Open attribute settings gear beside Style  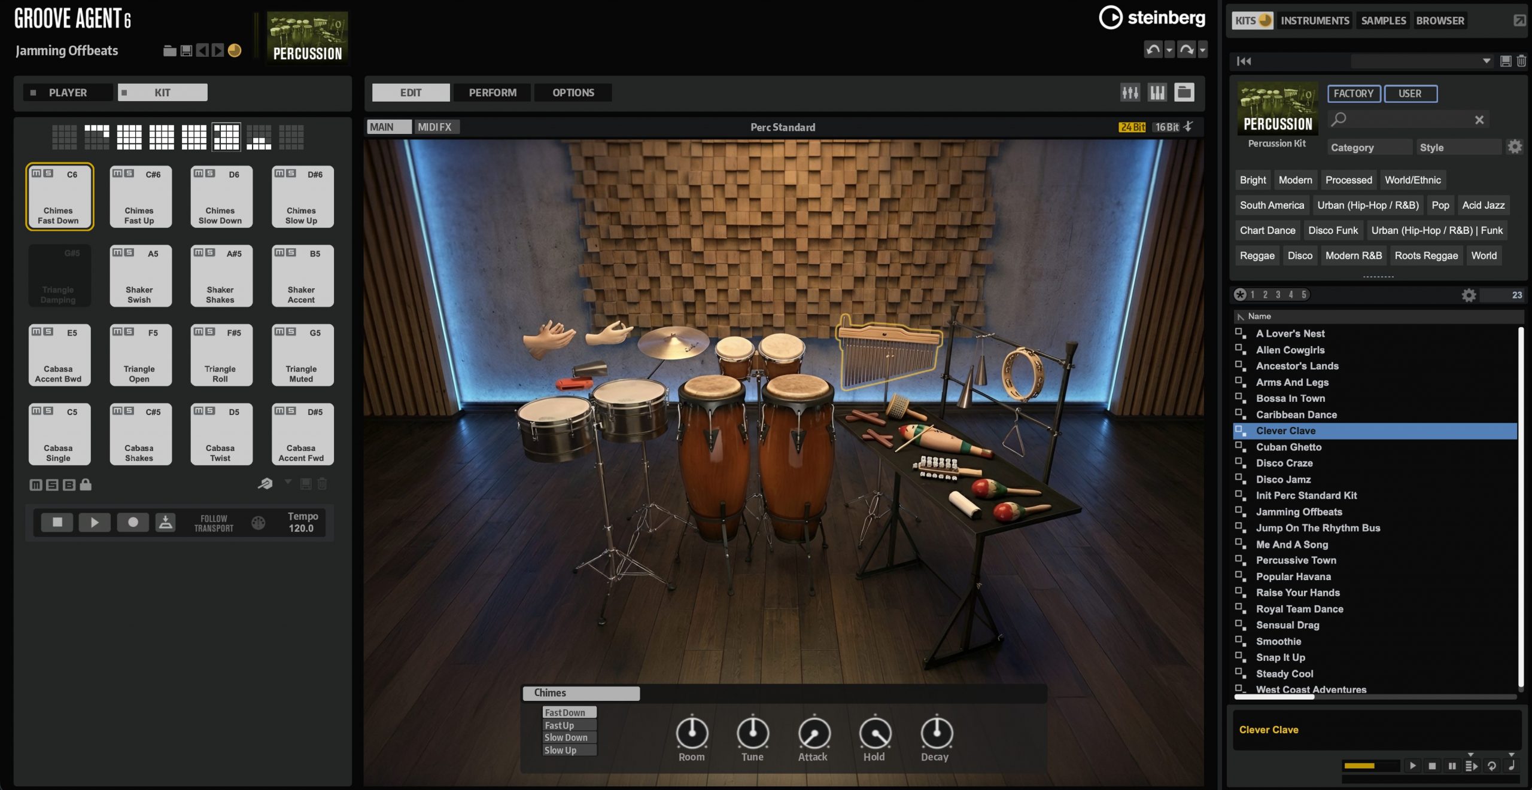click(1515, 147)
